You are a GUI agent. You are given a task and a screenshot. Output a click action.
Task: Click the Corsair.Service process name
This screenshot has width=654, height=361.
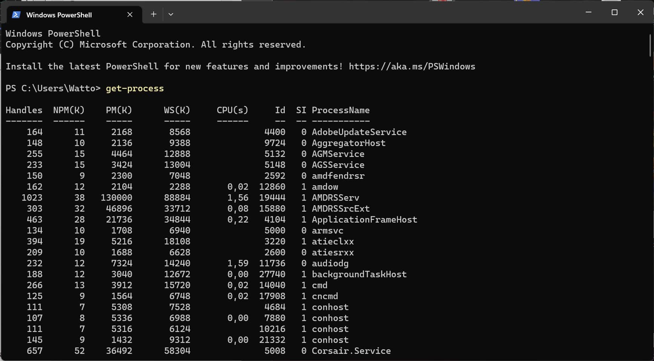(x=351, y=351)
